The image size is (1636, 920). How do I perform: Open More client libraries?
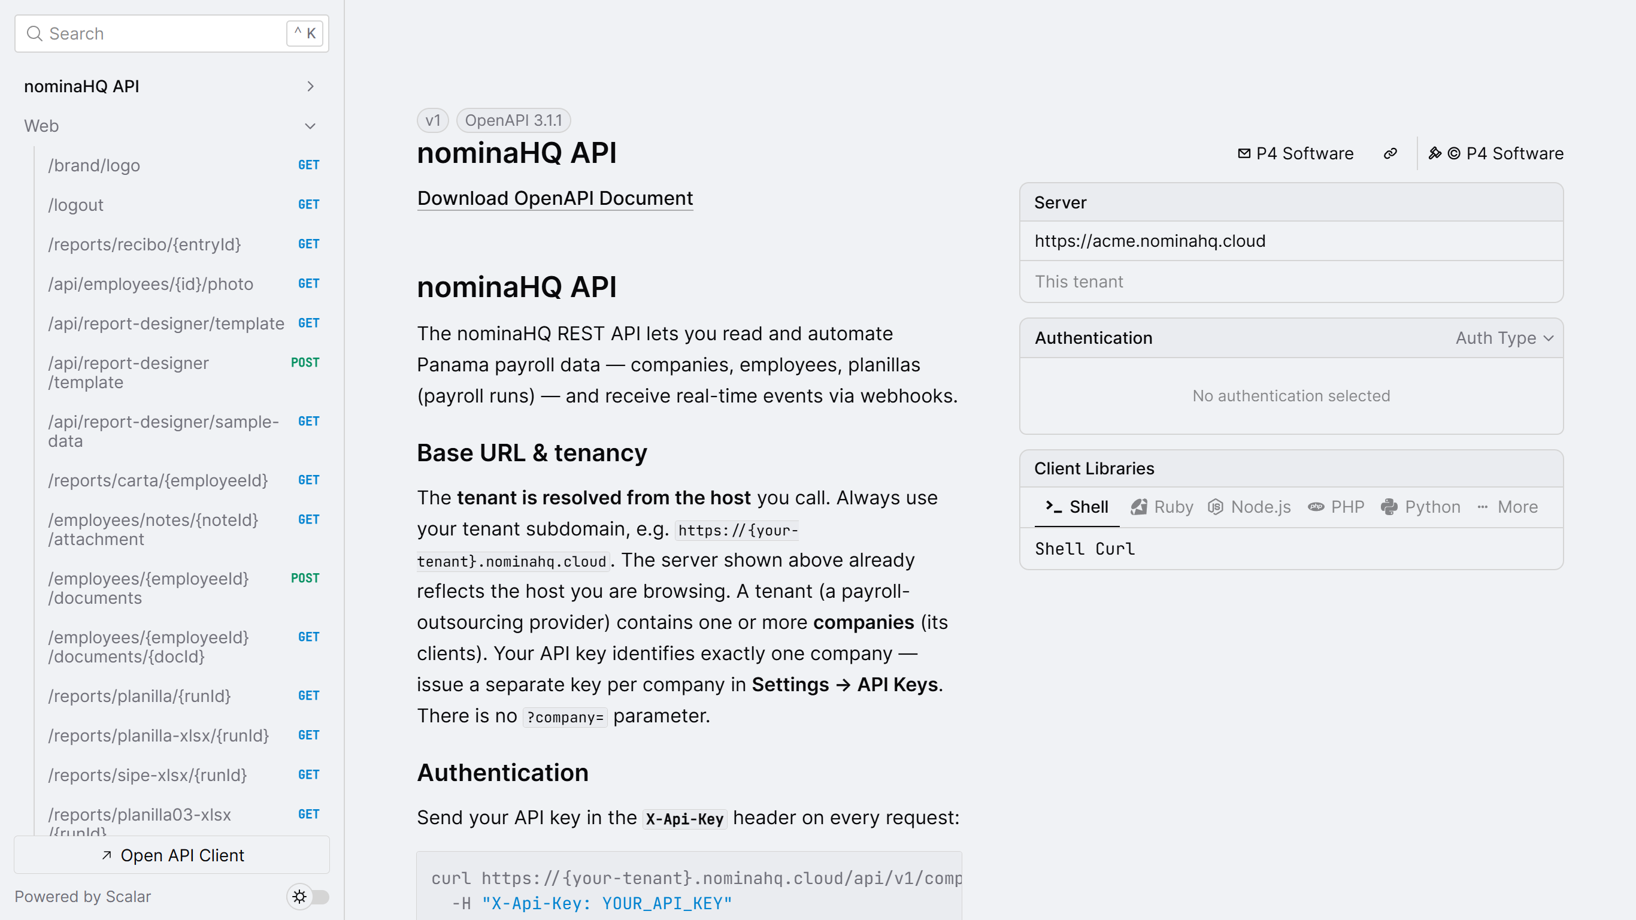pyautogui.click(x=1507, y=506)
